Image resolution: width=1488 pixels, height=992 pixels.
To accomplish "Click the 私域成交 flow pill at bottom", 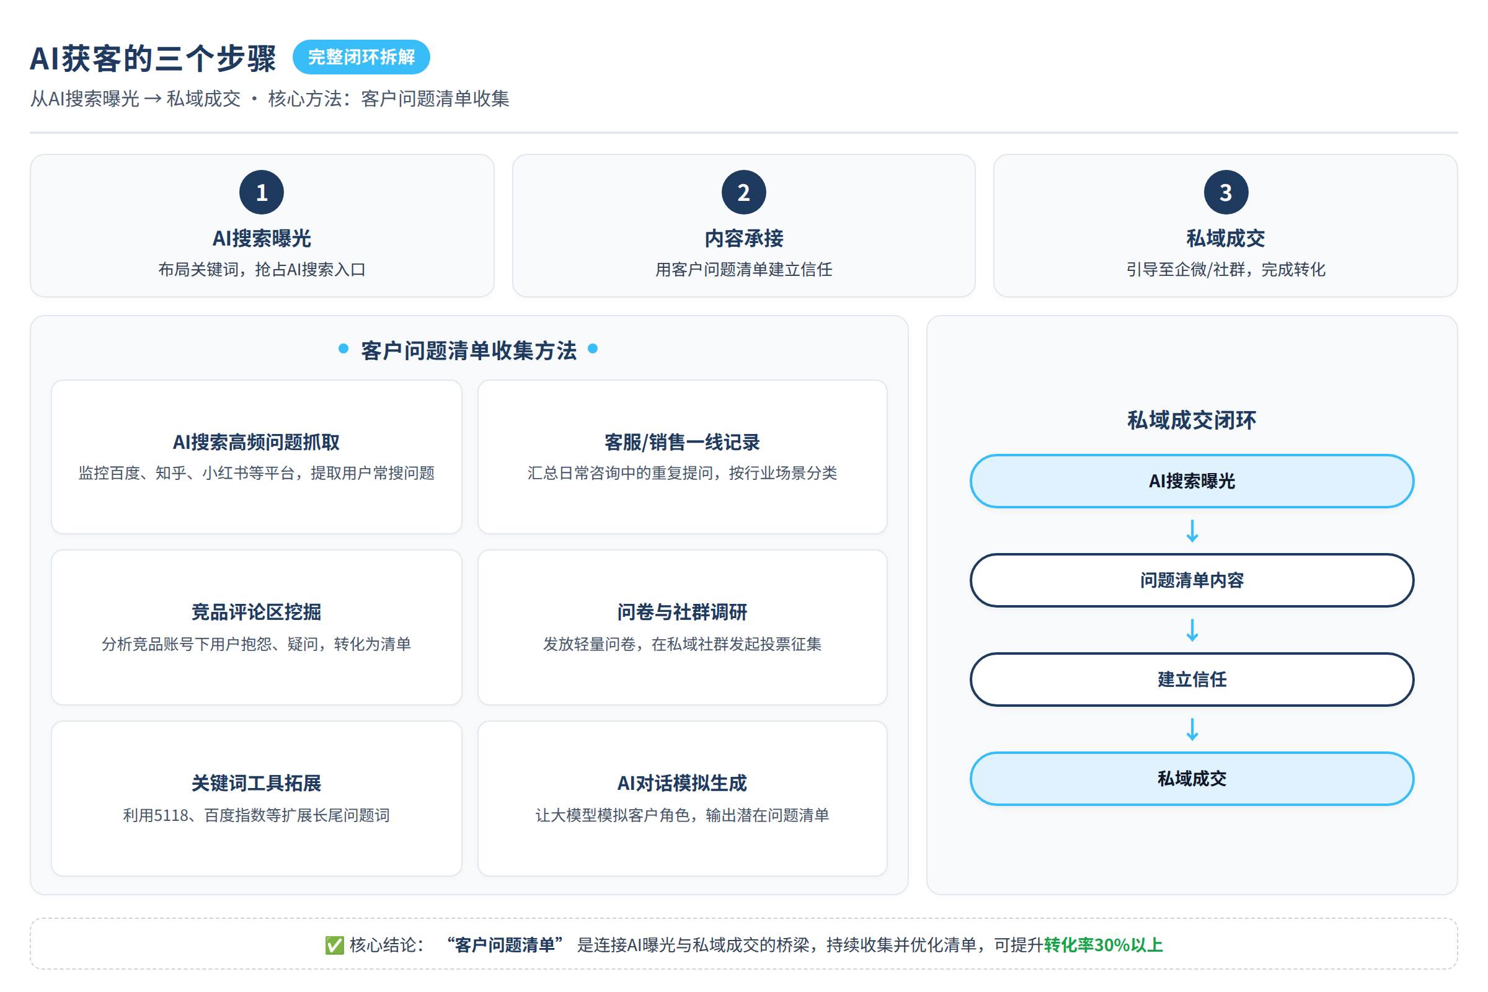I will point(1192,779).
